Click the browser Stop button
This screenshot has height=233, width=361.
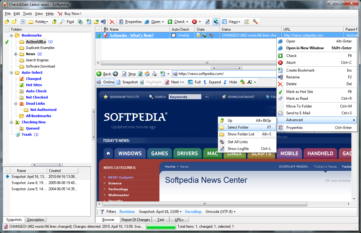129,74
